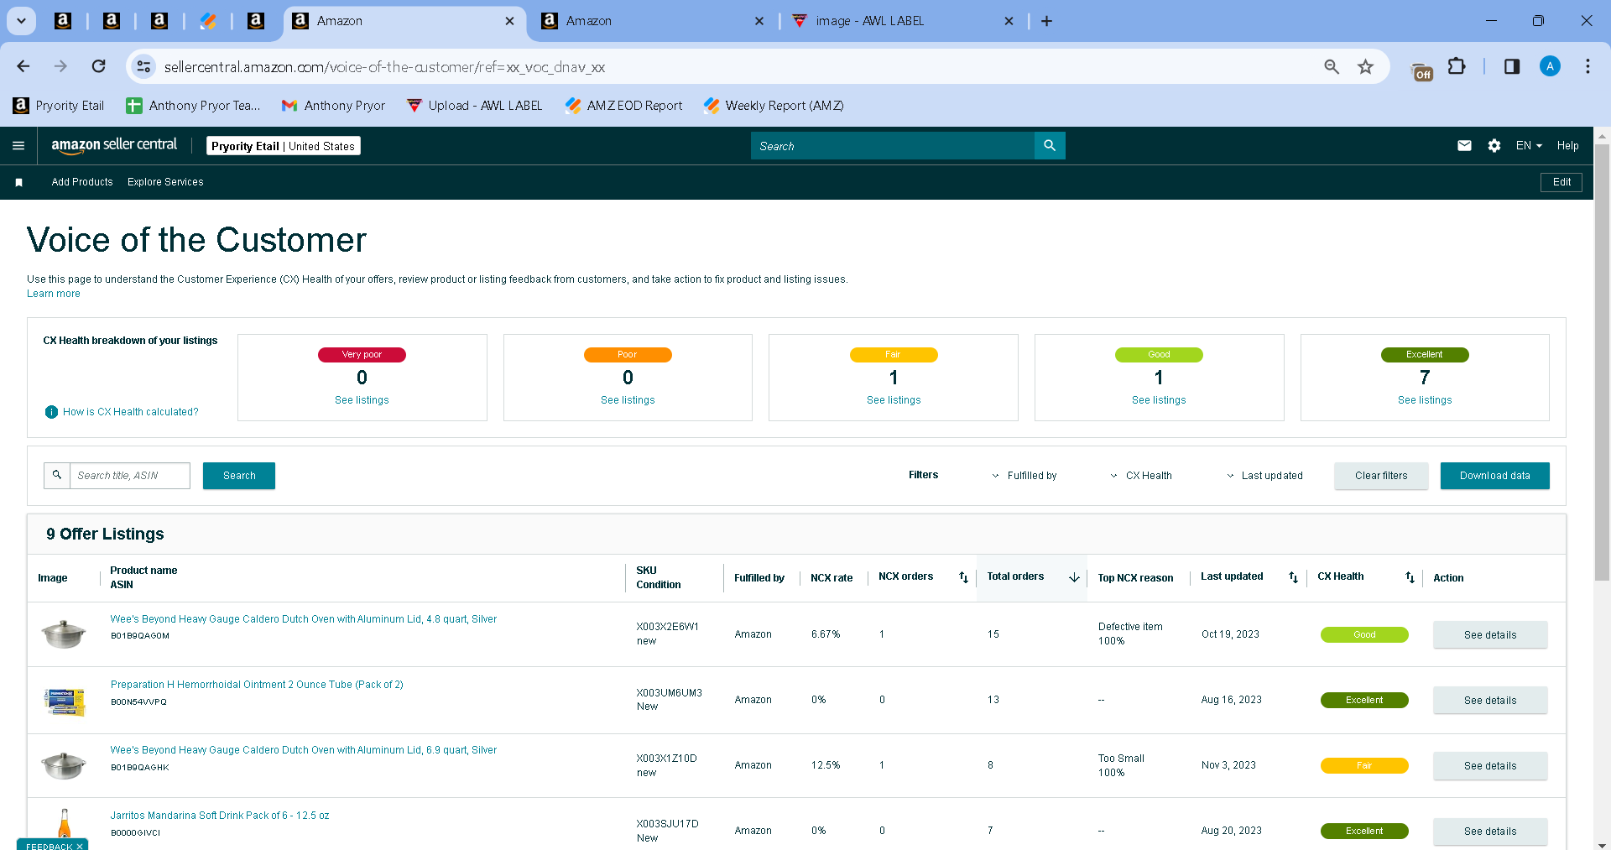Expand the Fulfilled by filter
This screenshot has width=1611, height=850.
tap(1024, 476)
